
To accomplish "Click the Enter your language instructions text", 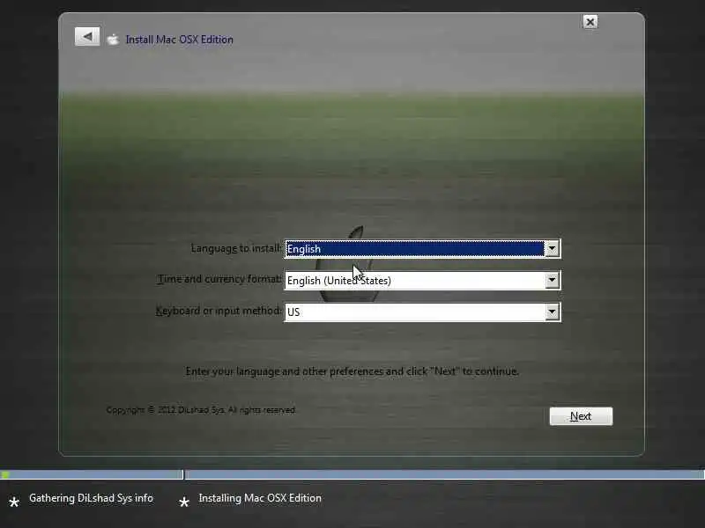I will pyautogui.click(x=352, y=371).
